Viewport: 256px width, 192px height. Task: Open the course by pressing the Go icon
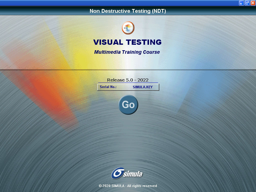tap(128, 105)
